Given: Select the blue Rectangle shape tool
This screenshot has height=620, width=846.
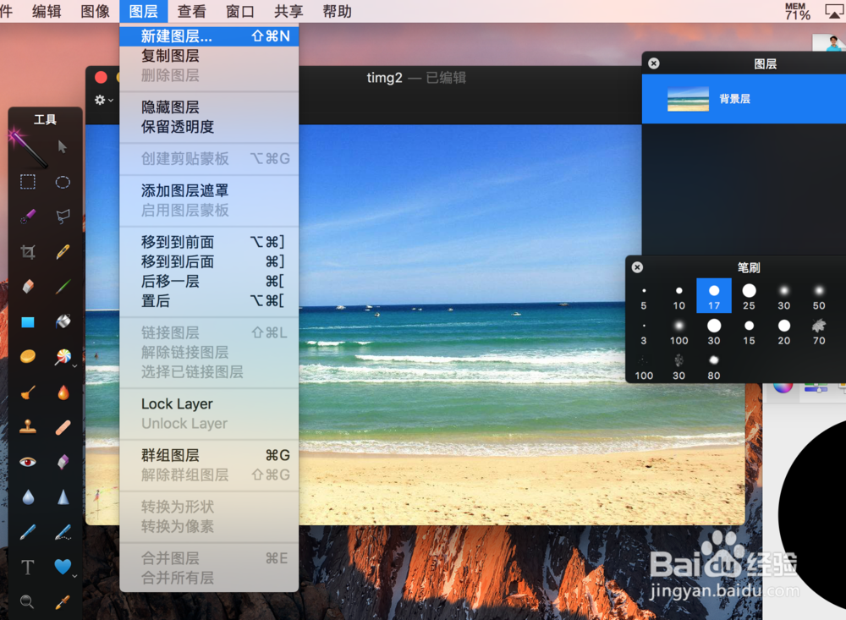Looking at the screenshot, I should click(x=28, y=322).
